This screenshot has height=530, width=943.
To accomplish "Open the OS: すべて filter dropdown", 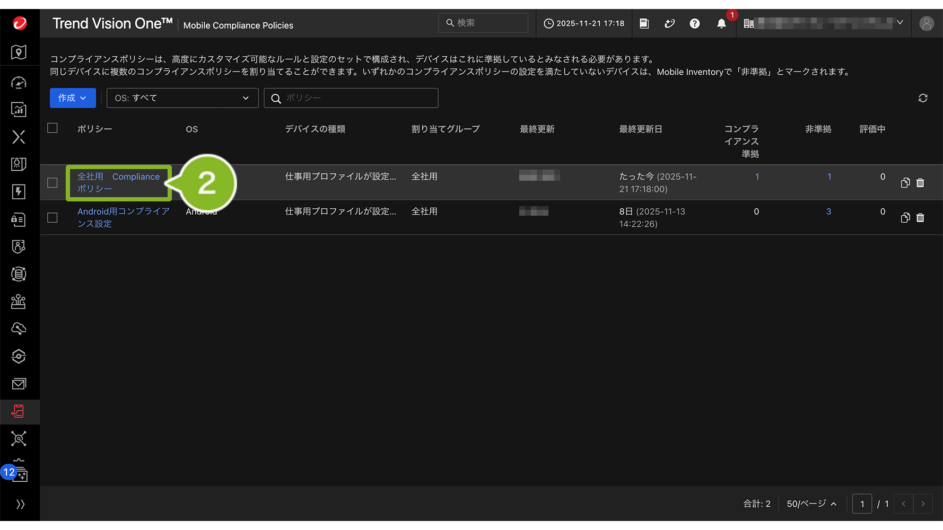I will coord(182,98).
